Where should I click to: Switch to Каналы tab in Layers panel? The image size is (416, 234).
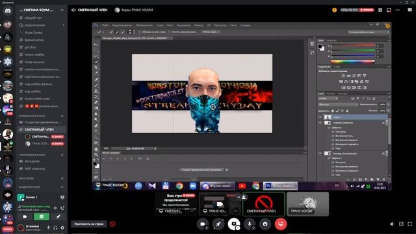click(x=331, y=94)
